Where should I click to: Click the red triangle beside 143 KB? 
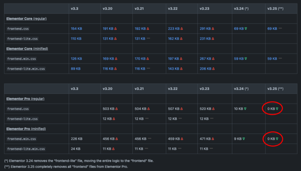pos(181,68)
